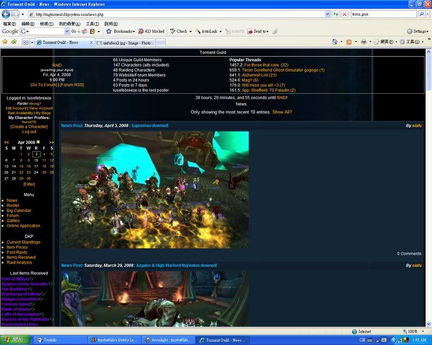Open the 我的最愛(A) Favorites menu
This screenshot has width=432, height=345.
70,24
